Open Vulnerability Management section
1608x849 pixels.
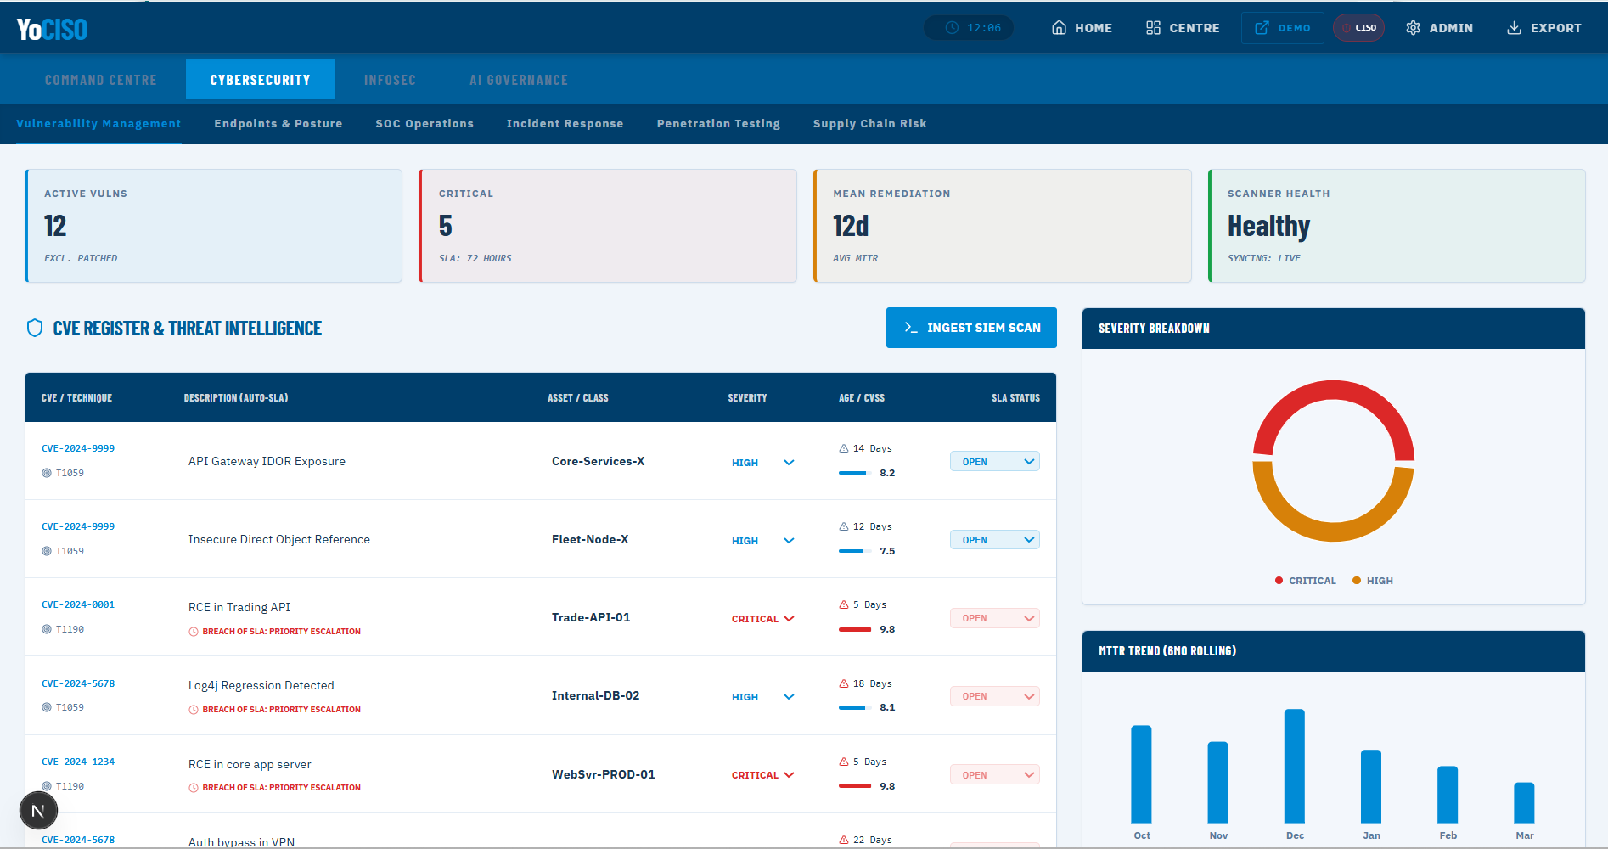98,124
